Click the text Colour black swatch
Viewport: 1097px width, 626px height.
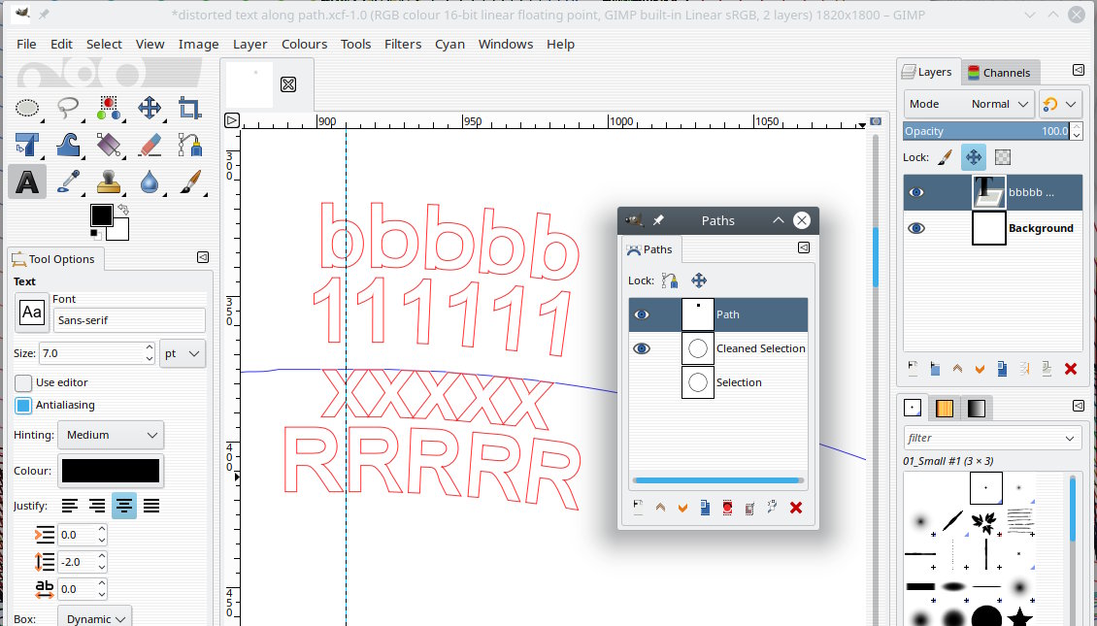point(111,471)
